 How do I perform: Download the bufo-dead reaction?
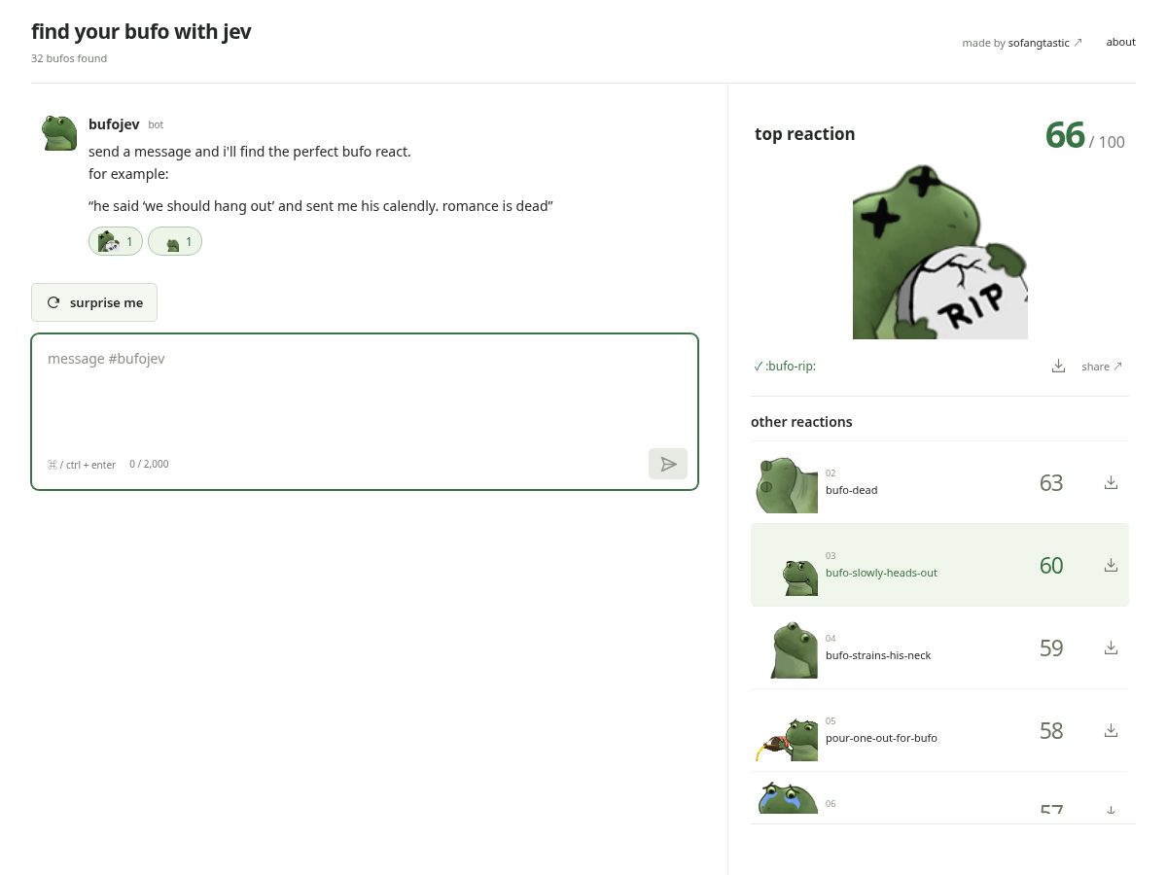[x=1111, y=482]
